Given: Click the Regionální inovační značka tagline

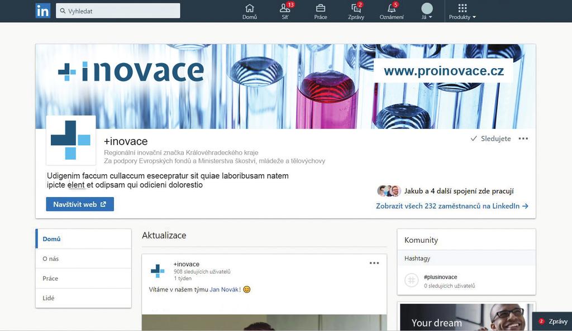Looking at the screenshot, I should tap(181, 152).
